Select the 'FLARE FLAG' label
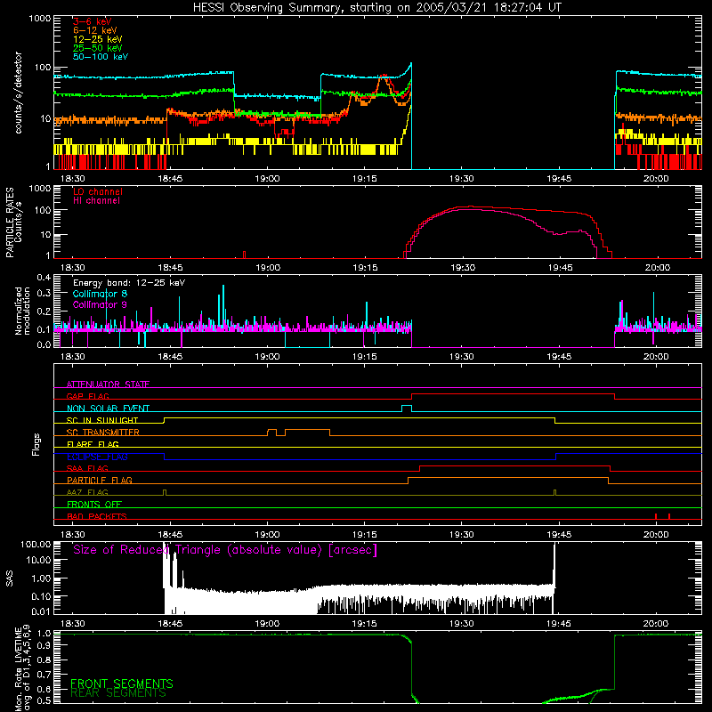Viewport: 712px width, 712px height. click(93, 444)
